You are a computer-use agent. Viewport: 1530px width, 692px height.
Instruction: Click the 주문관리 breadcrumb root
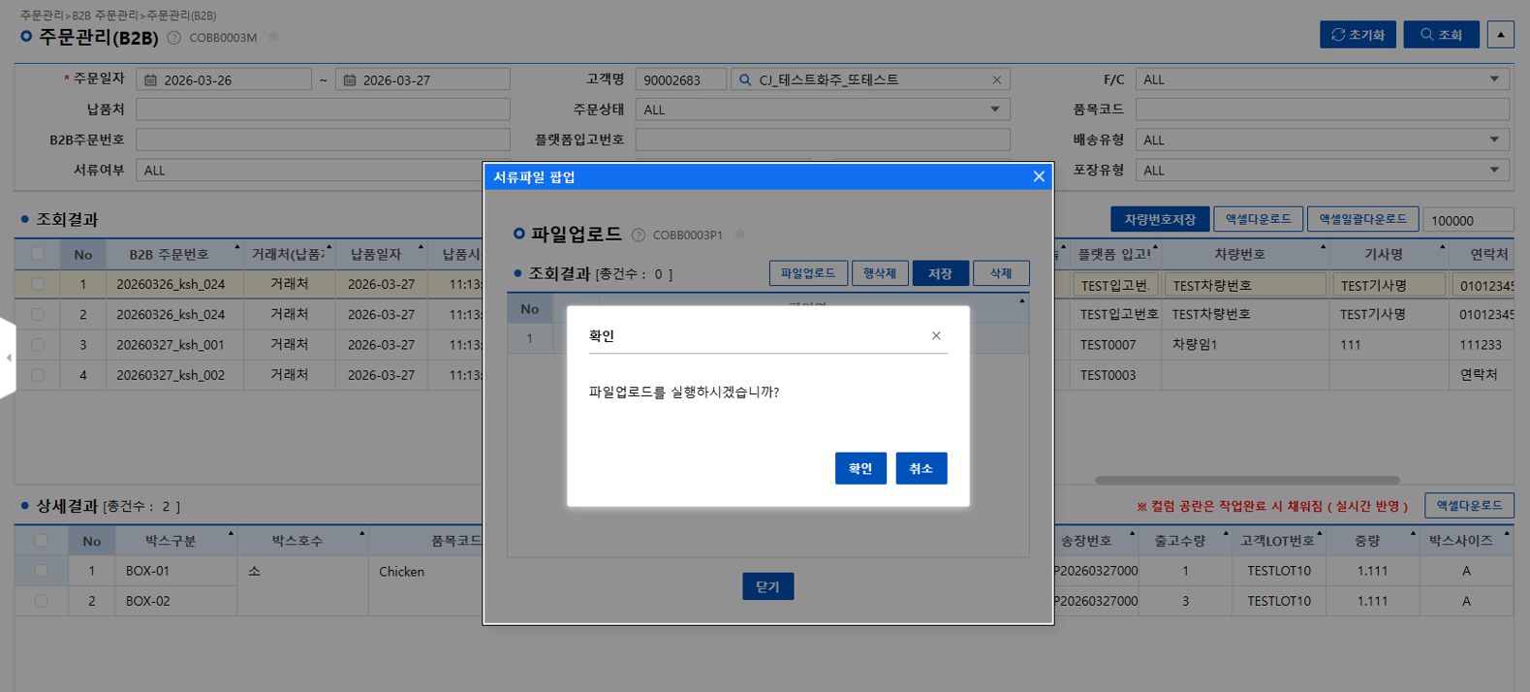(x=42, y=16)
